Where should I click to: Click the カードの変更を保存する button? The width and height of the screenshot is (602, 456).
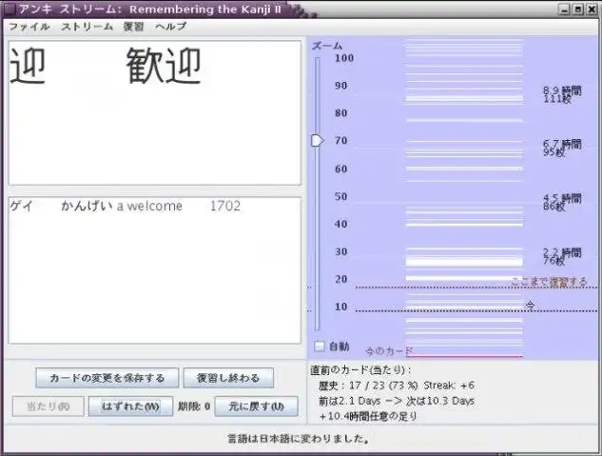point(107,378)
